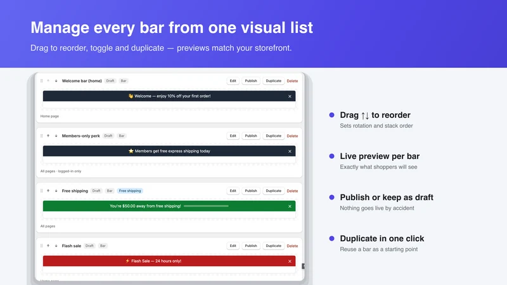Click the Draft badge on Flash sale
The width and height of the screenshot is (507, 285).
pos(89,246)
